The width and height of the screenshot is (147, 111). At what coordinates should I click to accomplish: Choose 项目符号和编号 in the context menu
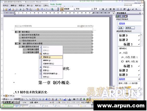click(x=51, y=73)
